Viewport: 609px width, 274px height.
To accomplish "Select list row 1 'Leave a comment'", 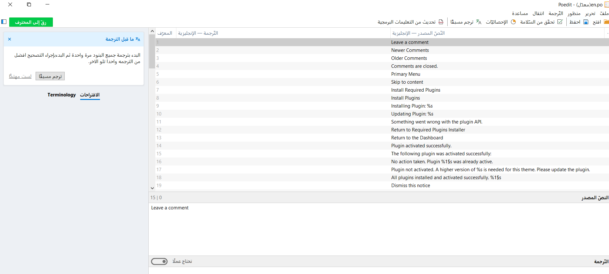I will [x=382, y=42].
